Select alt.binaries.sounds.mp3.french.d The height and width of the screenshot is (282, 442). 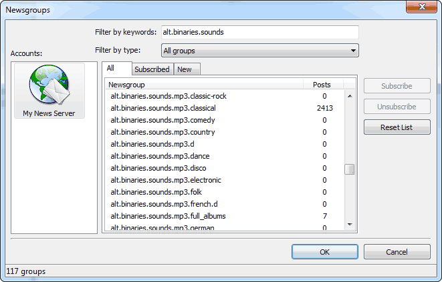(225, 204)
